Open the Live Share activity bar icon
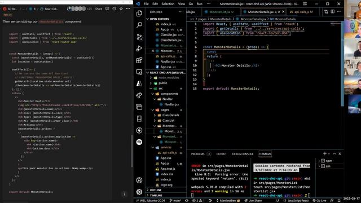Image resolution: width=361 pixels, height=203 pixels. (x=139, y=95)
